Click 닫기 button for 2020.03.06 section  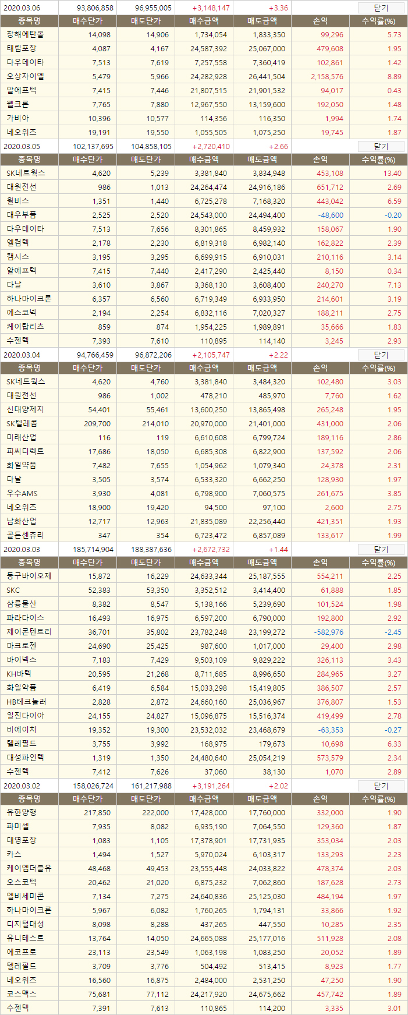click(381, 8)
